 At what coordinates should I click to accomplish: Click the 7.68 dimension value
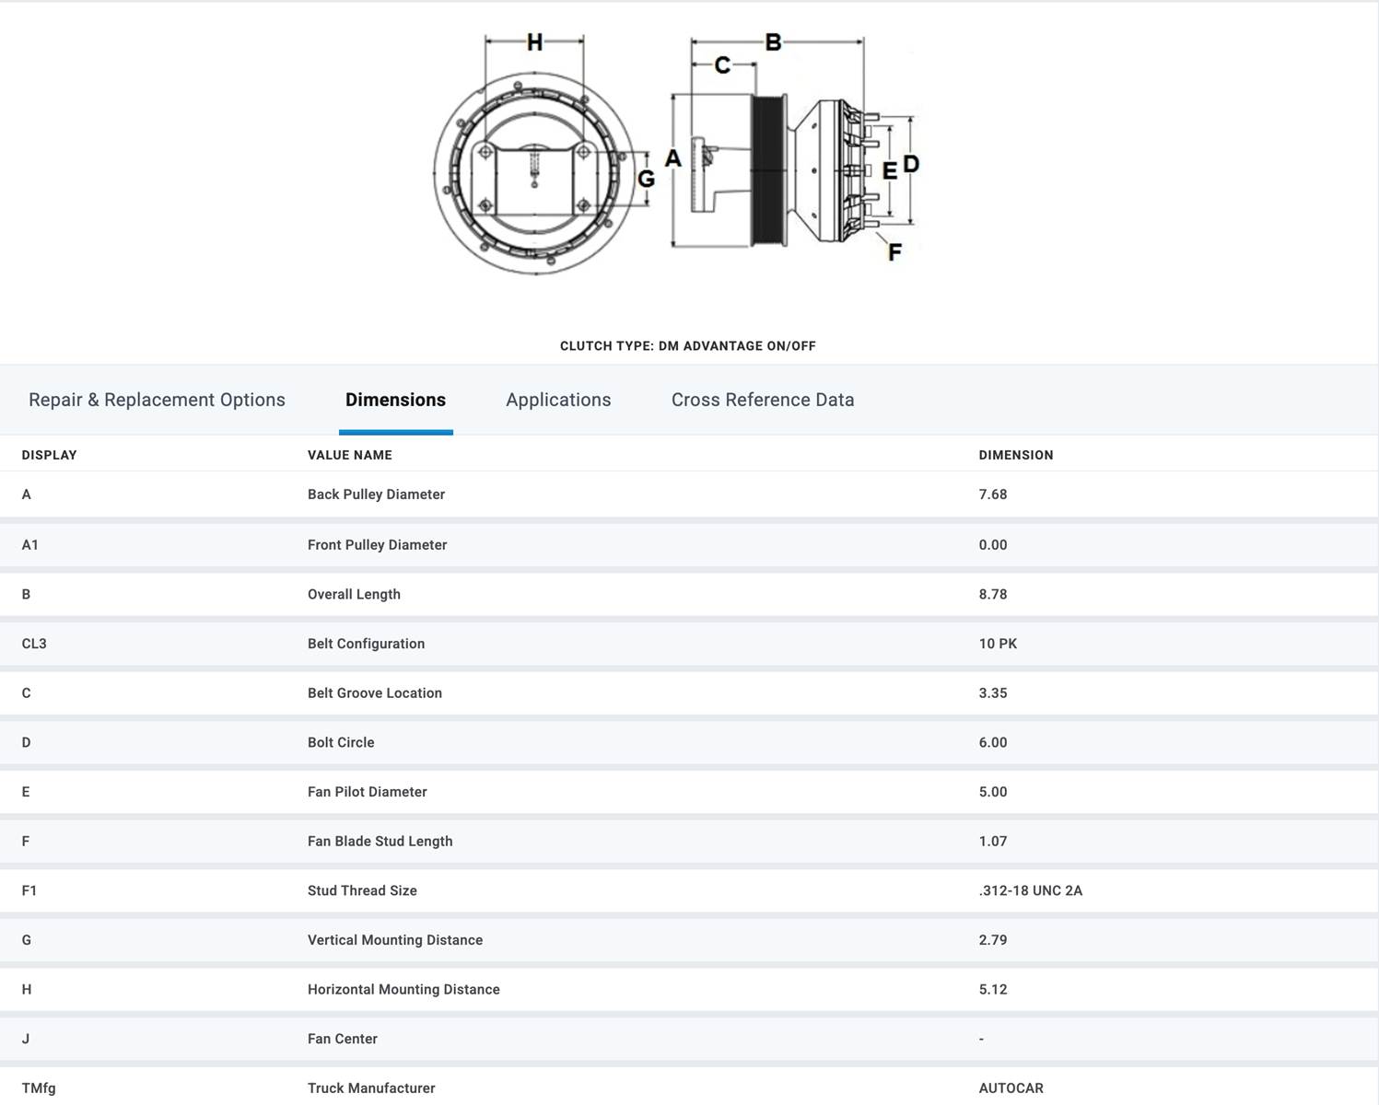993,494
